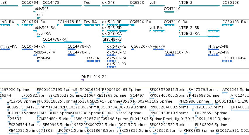Screen dimensions: 249x135
Task: Click the qkr54B-PB protein label
Action: (x=116, y=64)
